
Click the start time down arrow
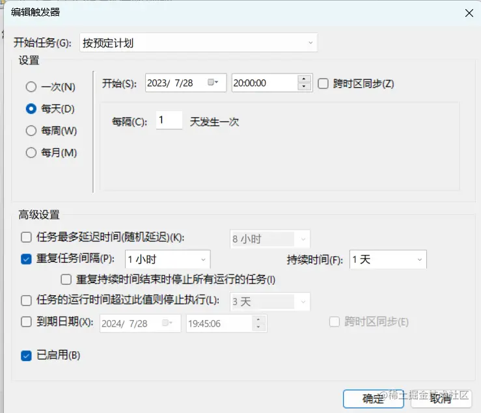(304, 87)
